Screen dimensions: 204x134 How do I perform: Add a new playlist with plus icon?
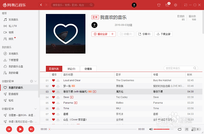coord(32,81)
